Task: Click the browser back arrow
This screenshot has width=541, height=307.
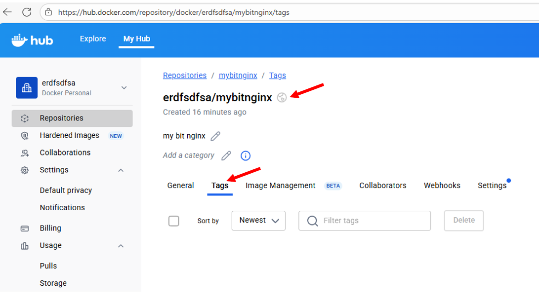Action: pos(7,12)
